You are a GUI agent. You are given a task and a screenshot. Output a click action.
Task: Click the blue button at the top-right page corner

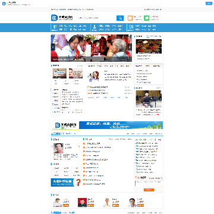pyautogui.click(x=209, y=4)
